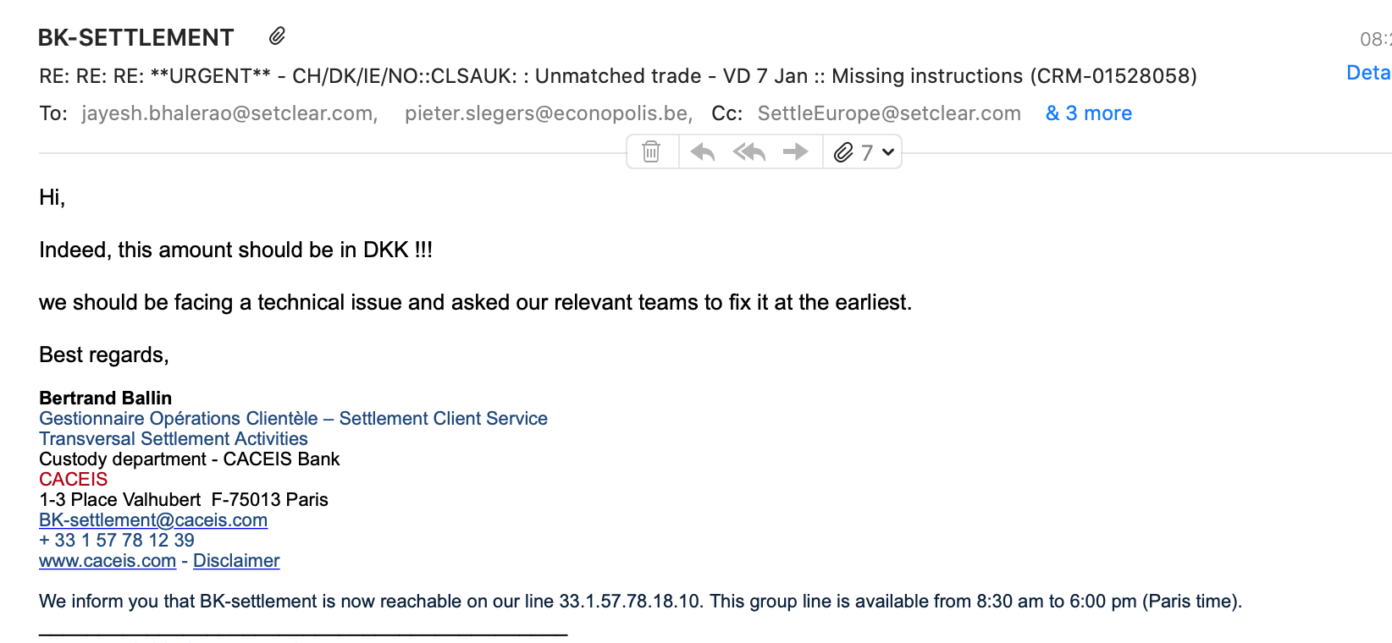Delete the message with the trash icon
The image size is (1392, 643).
click(651, 152)
